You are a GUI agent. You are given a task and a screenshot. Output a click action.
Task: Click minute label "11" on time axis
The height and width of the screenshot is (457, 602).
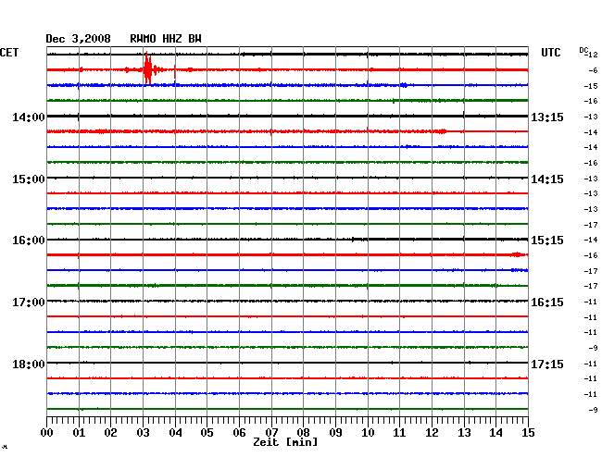pyautogui.click(x=399, y=432)
